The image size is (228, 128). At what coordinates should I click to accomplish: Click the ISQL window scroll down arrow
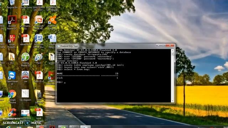point(172,101)
